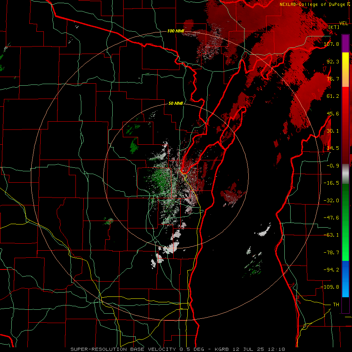Click the 45.6 legend value
The height and width of the screenshot is (352, 352).
tap(333, 113)
